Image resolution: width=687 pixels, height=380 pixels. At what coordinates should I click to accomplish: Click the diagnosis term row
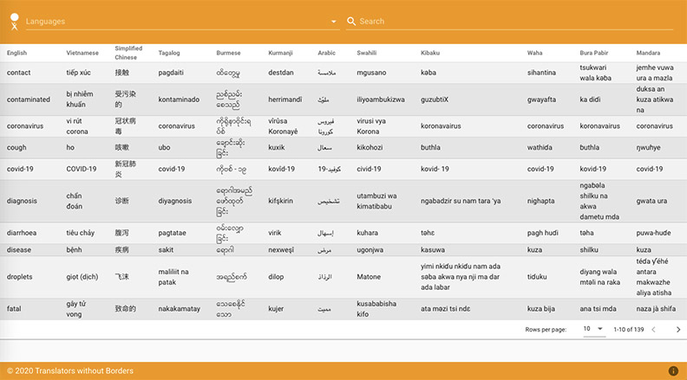[x=22, y=201]
